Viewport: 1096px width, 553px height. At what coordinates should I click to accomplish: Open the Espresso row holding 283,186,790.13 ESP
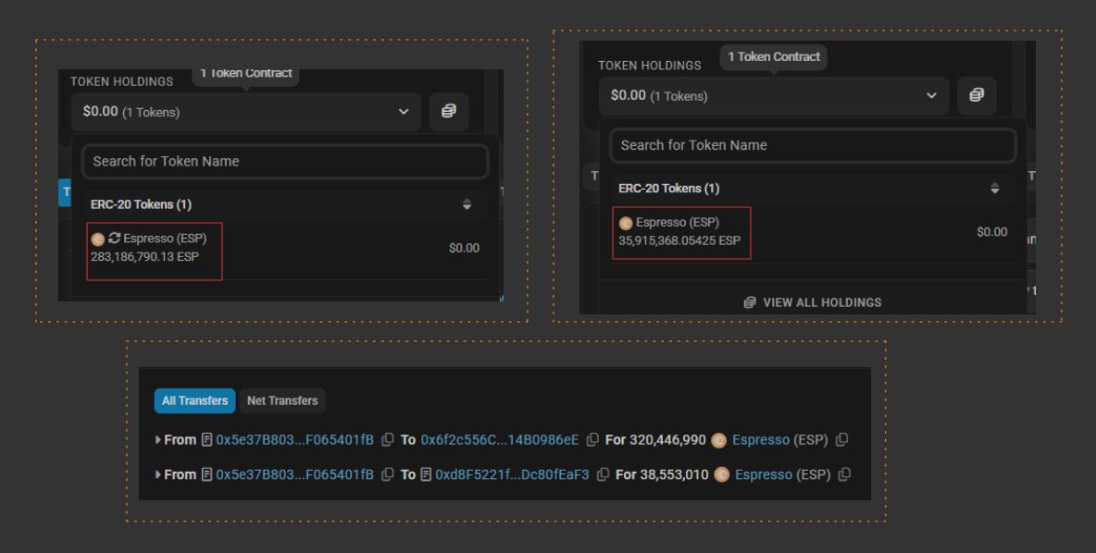(285, 248)
